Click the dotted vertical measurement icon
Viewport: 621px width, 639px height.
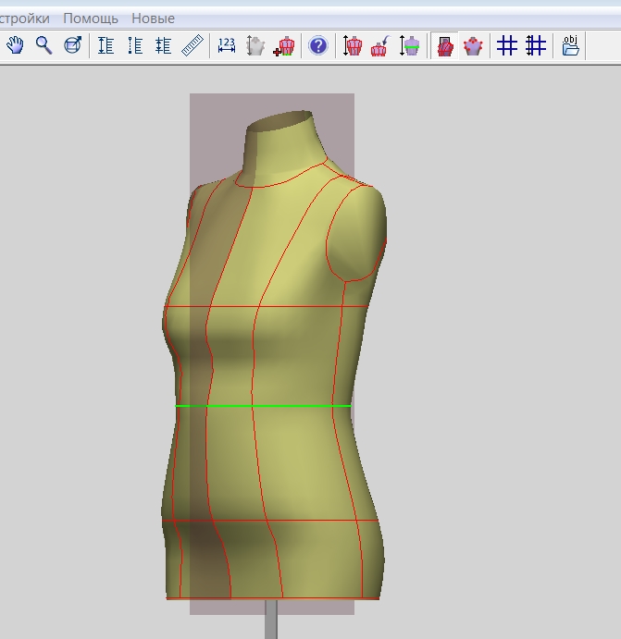[x=135, y=45]
